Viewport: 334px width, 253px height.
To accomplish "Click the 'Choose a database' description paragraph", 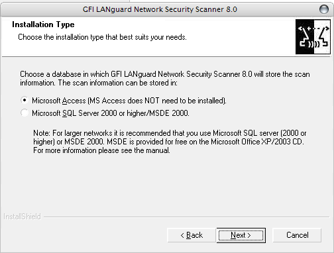I will pyautogui.click(x=165, y=78).
